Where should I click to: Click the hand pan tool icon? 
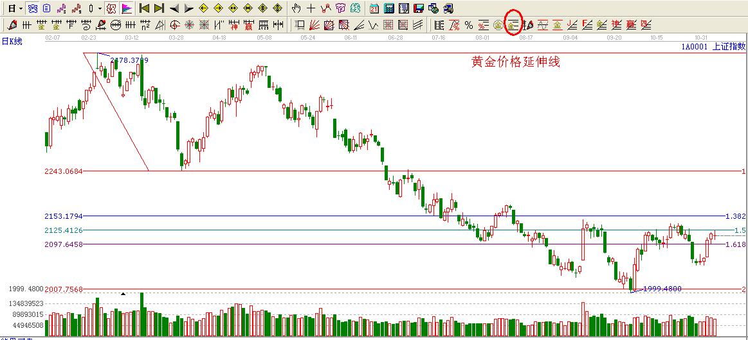296,8
